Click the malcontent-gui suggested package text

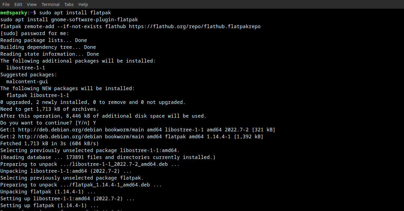click(x=27, y=81)
